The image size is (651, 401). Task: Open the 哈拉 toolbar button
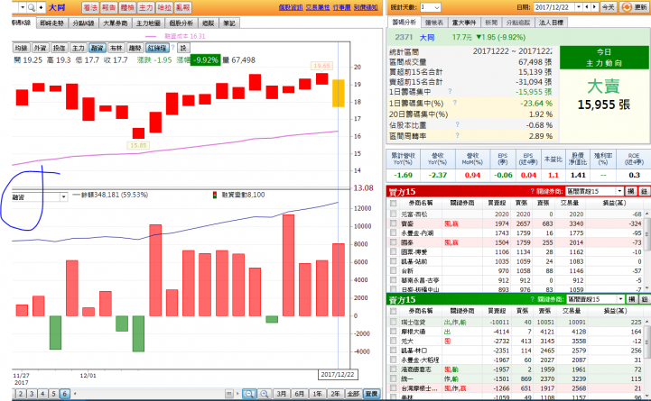(164, 7)
